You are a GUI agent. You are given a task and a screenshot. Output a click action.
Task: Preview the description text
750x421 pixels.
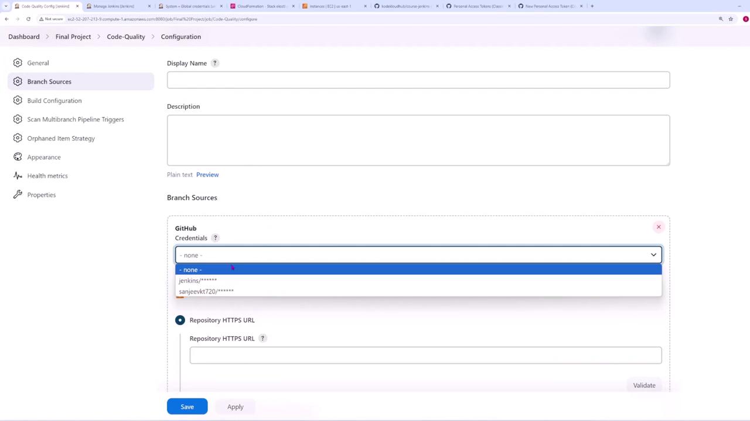tap(207, 174)
